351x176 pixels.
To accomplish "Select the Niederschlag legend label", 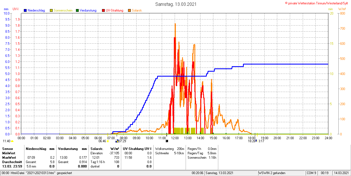I will 36,10.
